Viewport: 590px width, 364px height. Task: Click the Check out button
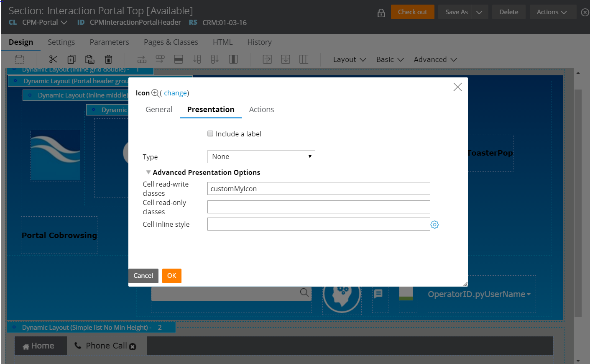click(x=412, y=12)
